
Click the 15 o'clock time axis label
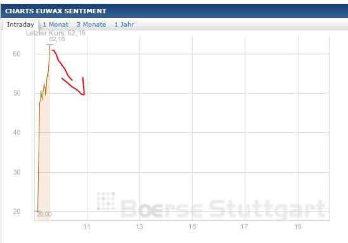192,227
